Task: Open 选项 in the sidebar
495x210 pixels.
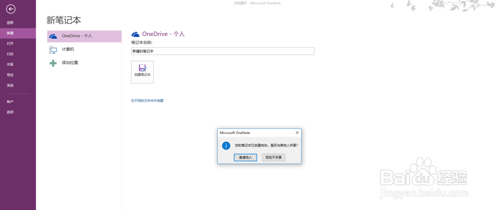Action: point(10,112)
